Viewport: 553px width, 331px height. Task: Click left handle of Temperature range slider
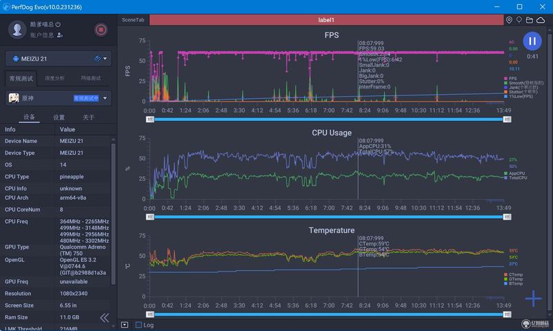(x=150, y=314)
